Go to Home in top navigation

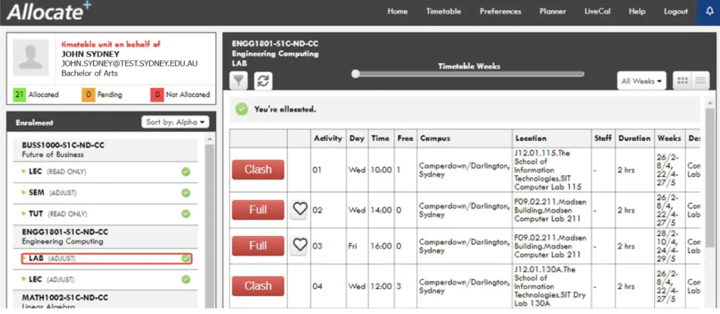397,12
